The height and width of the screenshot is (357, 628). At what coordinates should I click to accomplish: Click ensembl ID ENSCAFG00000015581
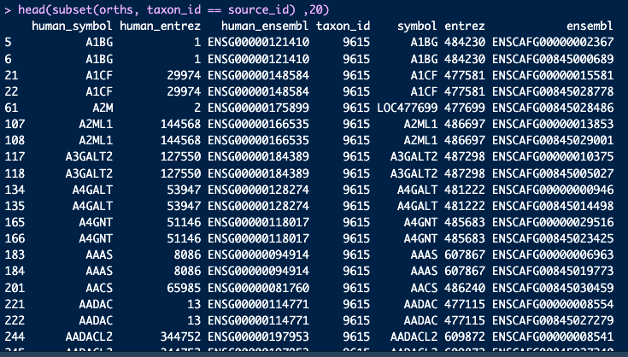pos(553,75)
